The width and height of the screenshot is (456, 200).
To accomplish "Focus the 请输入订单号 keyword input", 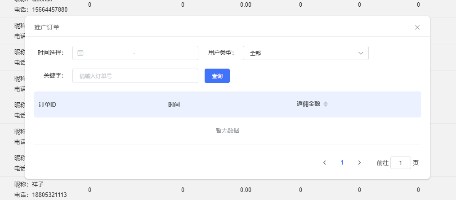I will (135, 76).
